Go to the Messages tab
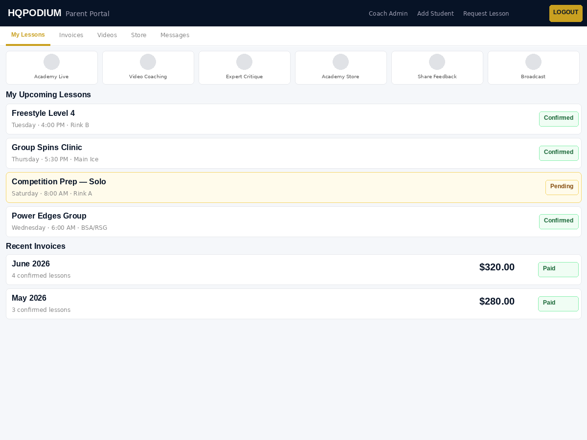Image resolution: width=587 pixels, height=440 pixels. (175, 35)
